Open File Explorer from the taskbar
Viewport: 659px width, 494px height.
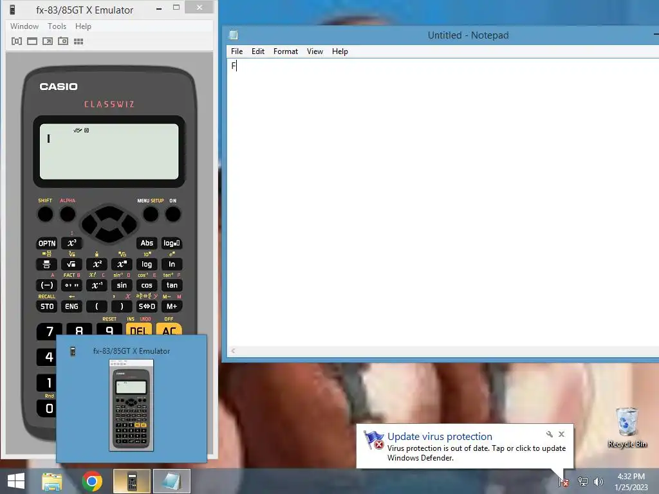(x=51, y=481)
